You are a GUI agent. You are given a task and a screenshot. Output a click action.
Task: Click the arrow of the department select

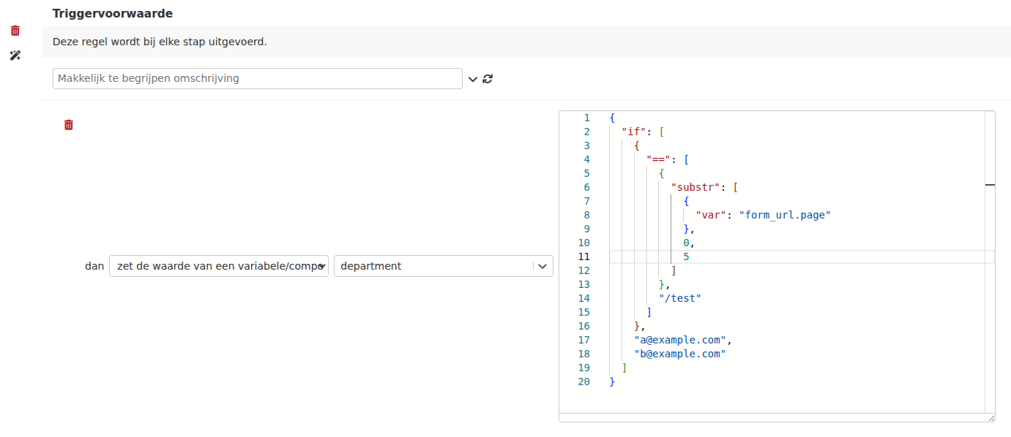[542, 266]
